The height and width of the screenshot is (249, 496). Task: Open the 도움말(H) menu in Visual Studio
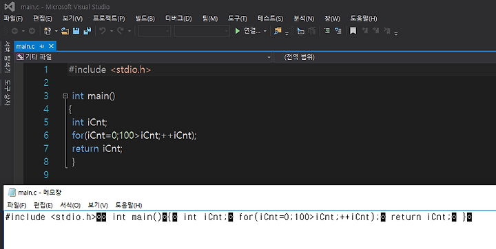tap(364, 19)
